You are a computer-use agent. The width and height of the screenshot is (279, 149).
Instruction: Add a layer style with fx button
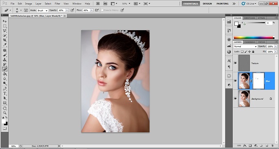(x=245, y=145)
